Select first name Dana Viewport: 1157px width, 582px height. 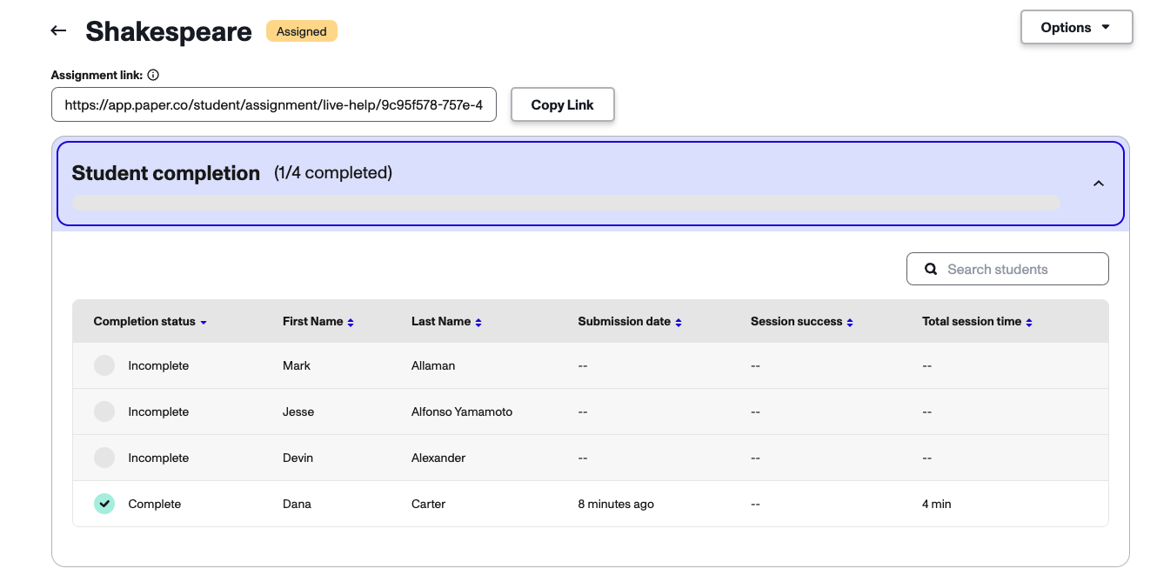[297, 504]
